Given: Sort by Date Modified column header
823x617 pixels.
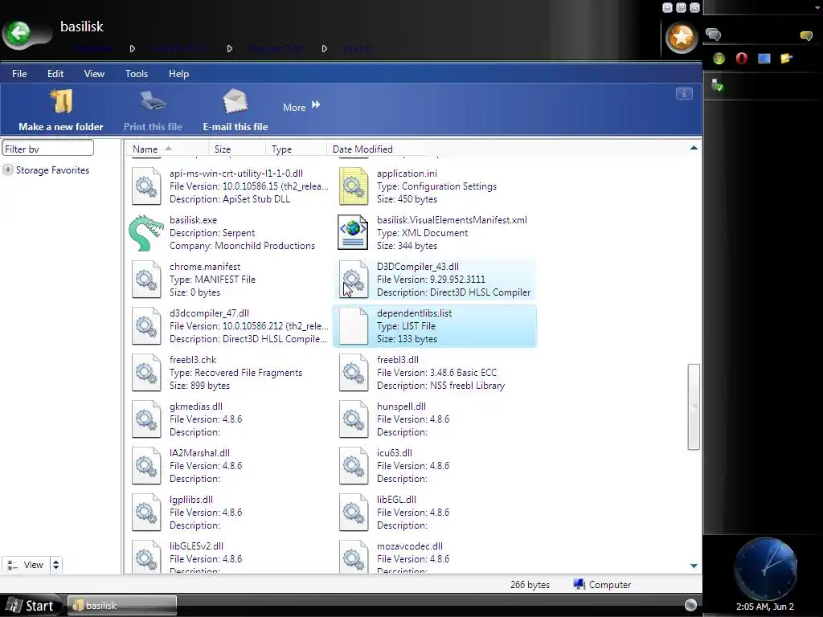Looking at the screenshot, I should coord(362,149).
